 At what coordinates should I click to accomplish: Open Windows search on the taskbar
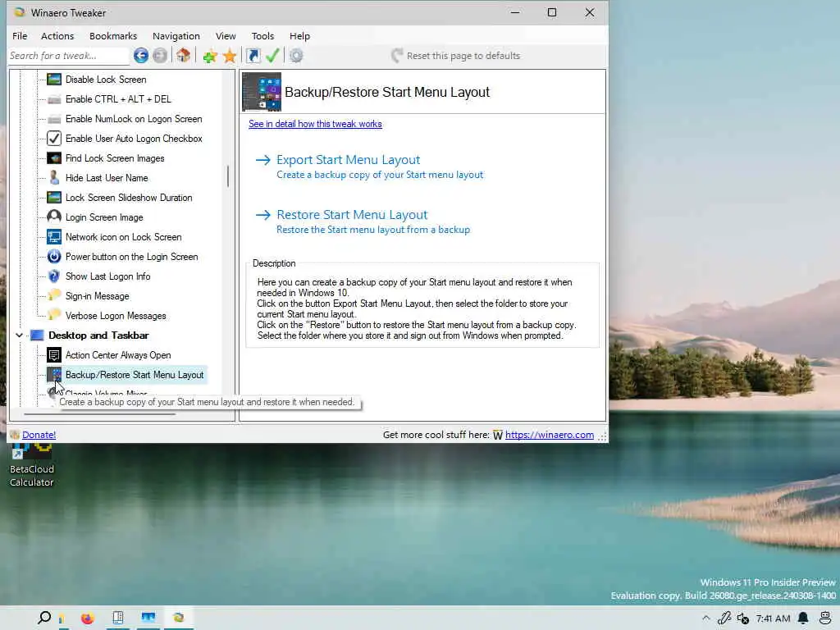(x=44, y=618)
